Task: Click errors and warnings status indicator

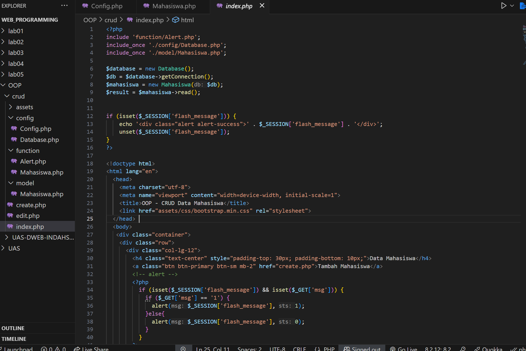Action: (x=53, y=349)
